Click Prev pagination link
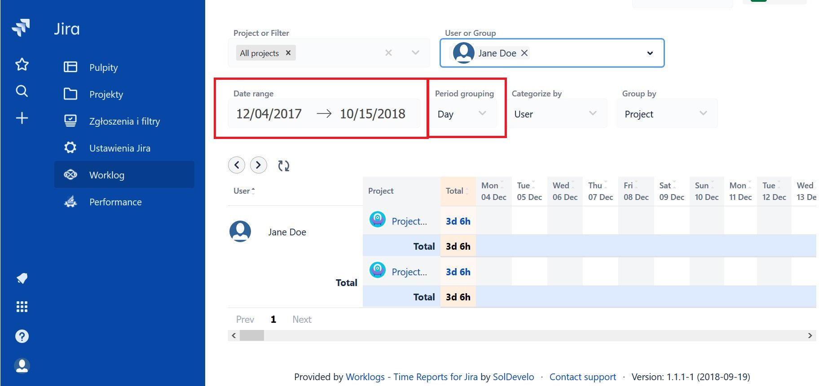 [x=245, y=319]
